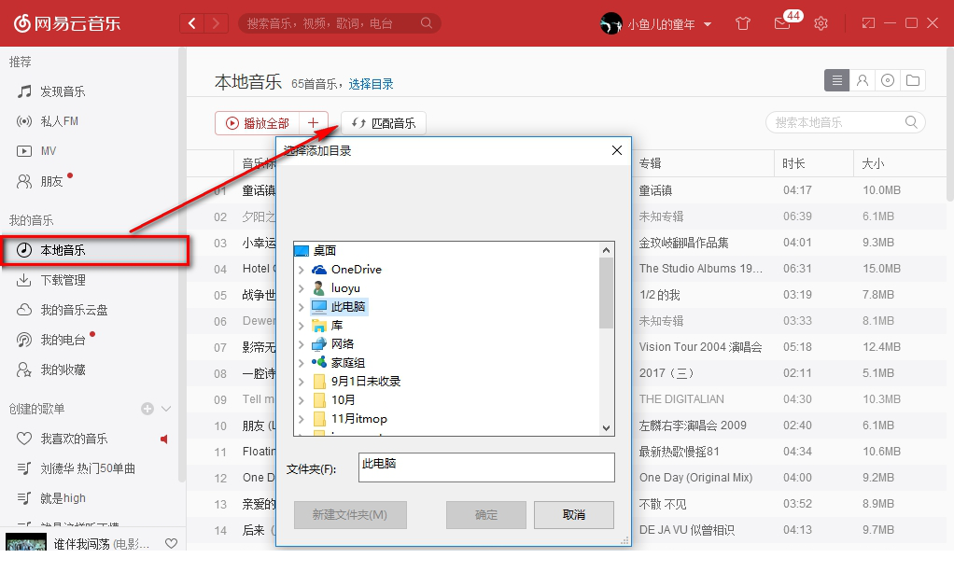The width and height of the screenshot is (954, 572).
Task: Select OneDrive in the folder tree
Action: [356, 269]
